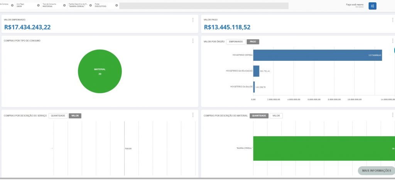Screen dimensions: 395x180
Task: Remove the partially visible Compra filter
Action: tap(12, 5)
